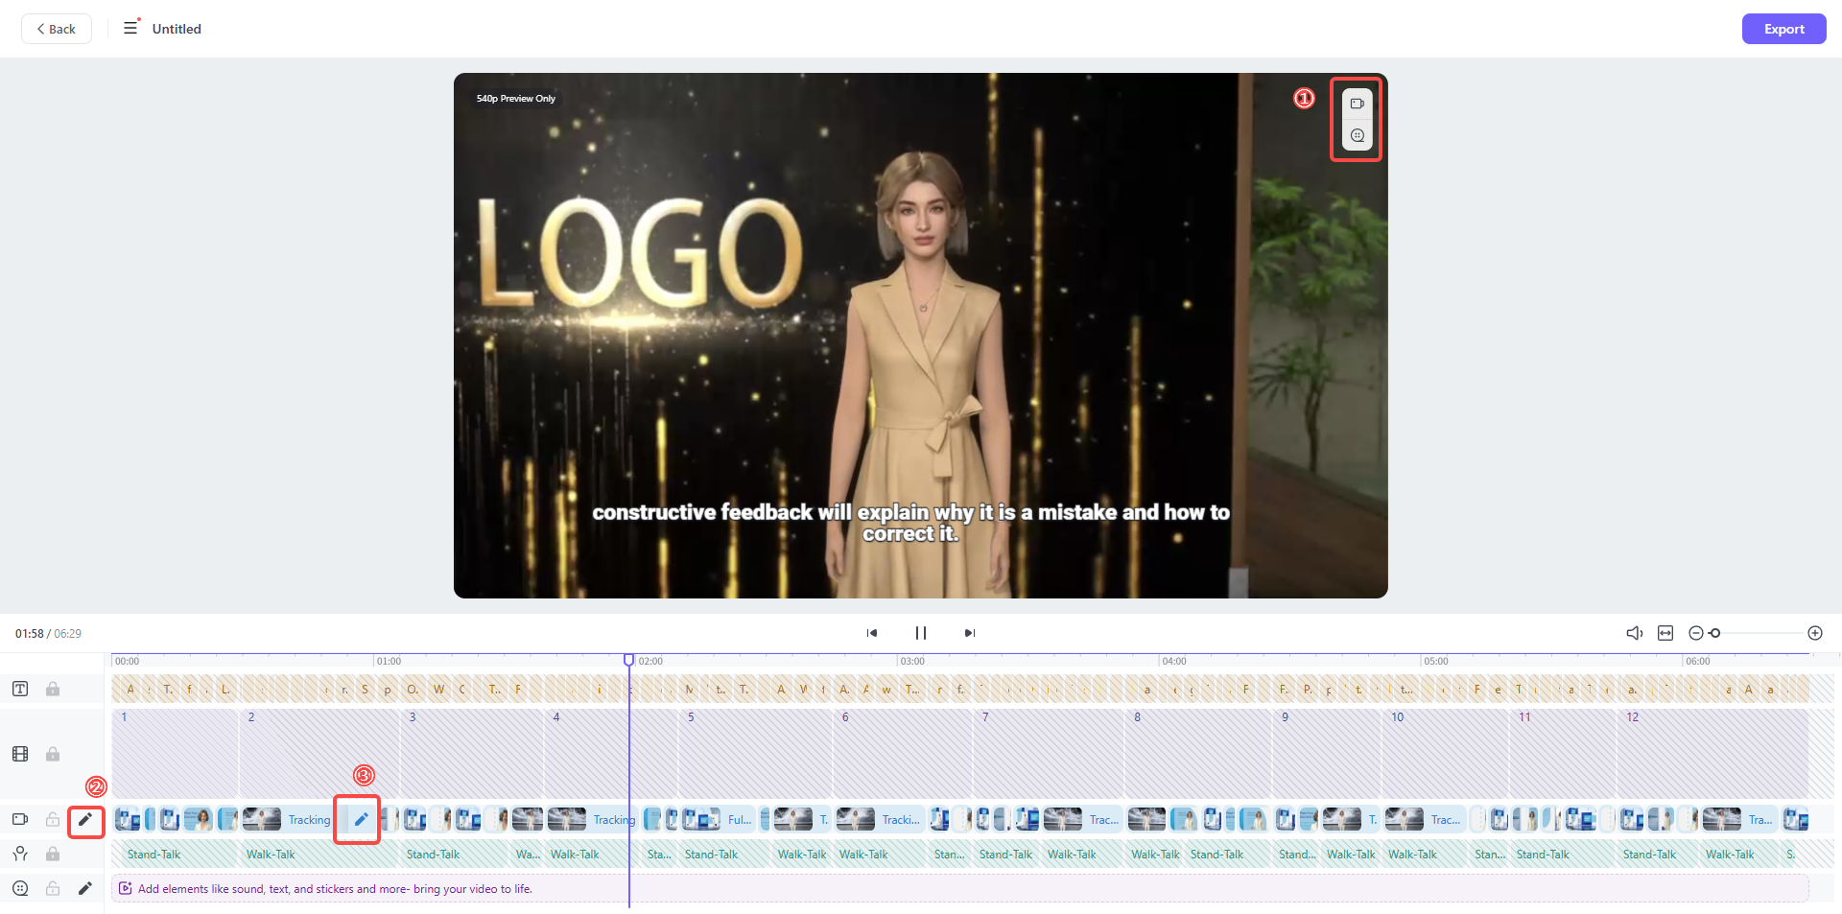
Task: Click the blue pencil on the camera clip
Action: [x=361, y=819]
